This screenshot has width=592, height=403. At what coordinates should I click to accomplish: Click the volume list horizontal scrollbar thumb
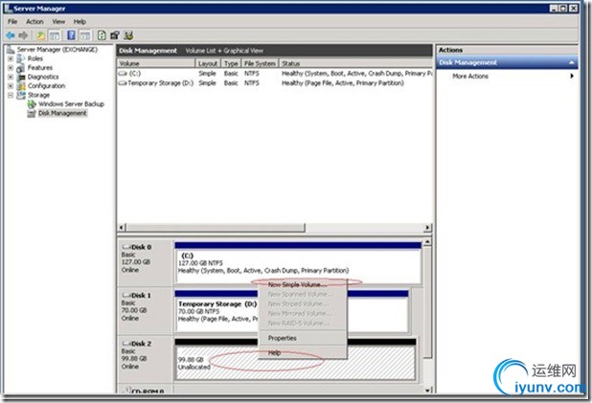(216, 228)
